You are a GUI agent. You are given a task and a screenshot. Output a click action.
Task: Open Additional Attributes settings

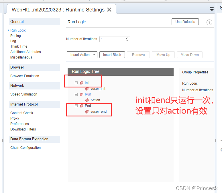25,52
